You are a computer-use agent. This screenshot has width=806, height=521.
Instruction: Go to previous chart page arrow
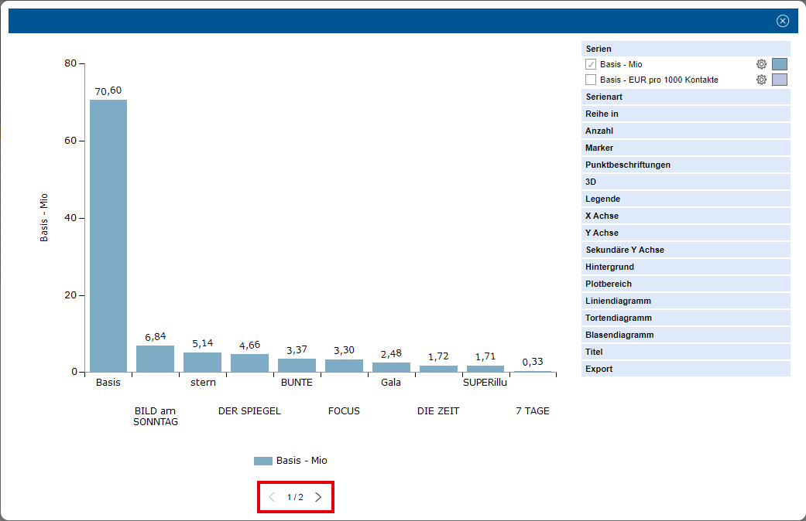click(272, 497)
